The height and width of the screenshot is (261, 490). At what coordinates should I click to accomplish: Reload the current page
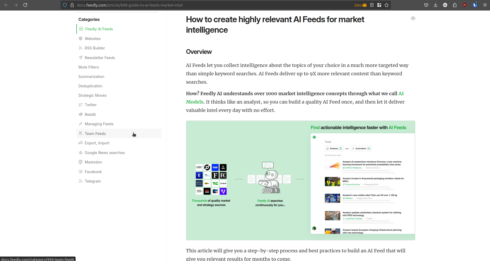point(25,5)
